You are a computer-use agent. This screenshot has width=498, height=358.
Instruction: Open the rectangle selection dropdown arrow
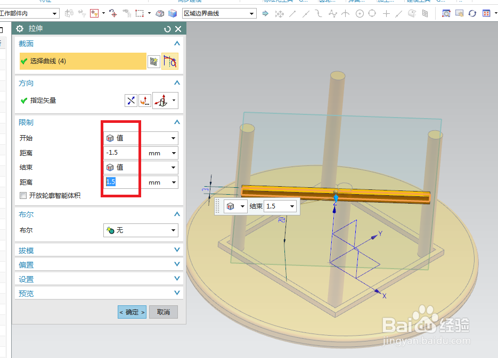[x=149, y=14]
